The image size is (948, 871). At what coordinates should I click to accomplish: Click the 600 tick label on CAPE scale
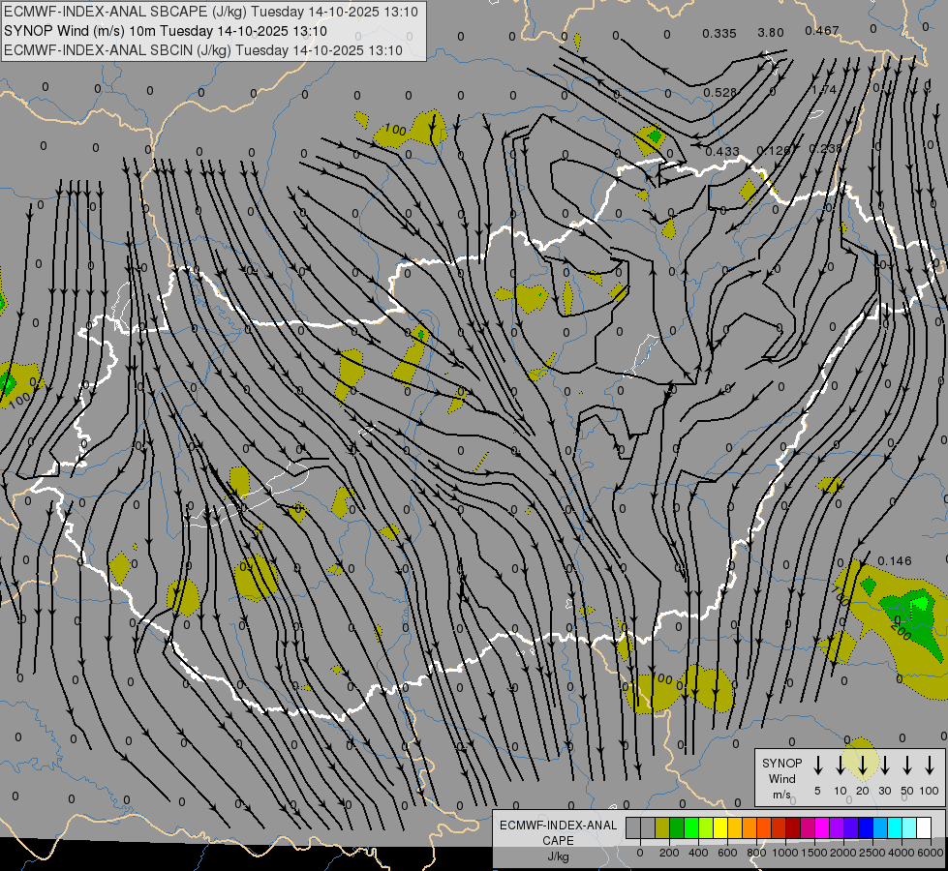coord(727,853)
